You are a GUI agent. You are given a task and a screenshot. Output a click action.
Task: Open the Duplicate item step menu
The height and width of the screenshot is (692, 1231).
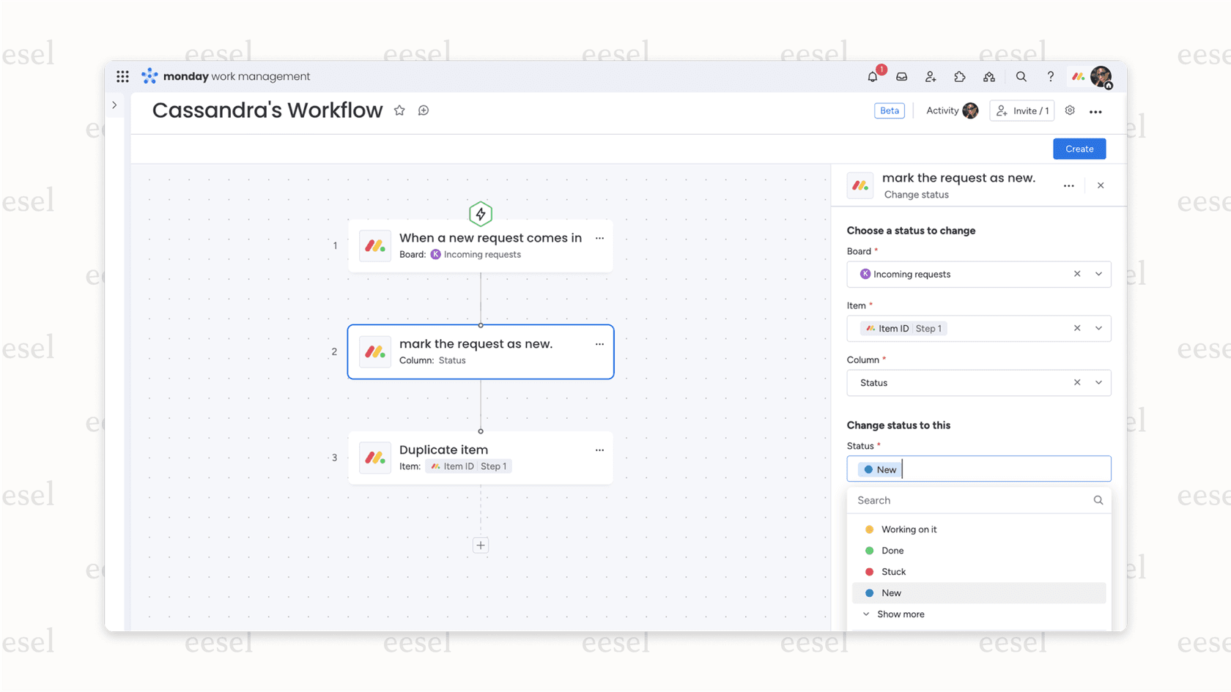click(599, 450)
